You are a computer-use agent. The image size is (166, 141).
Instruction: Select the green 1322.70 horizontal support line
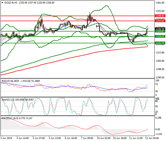point(78,43)
